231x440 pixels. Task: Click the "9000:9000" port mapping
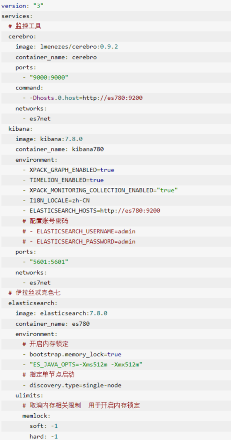[x=49, y=77]
